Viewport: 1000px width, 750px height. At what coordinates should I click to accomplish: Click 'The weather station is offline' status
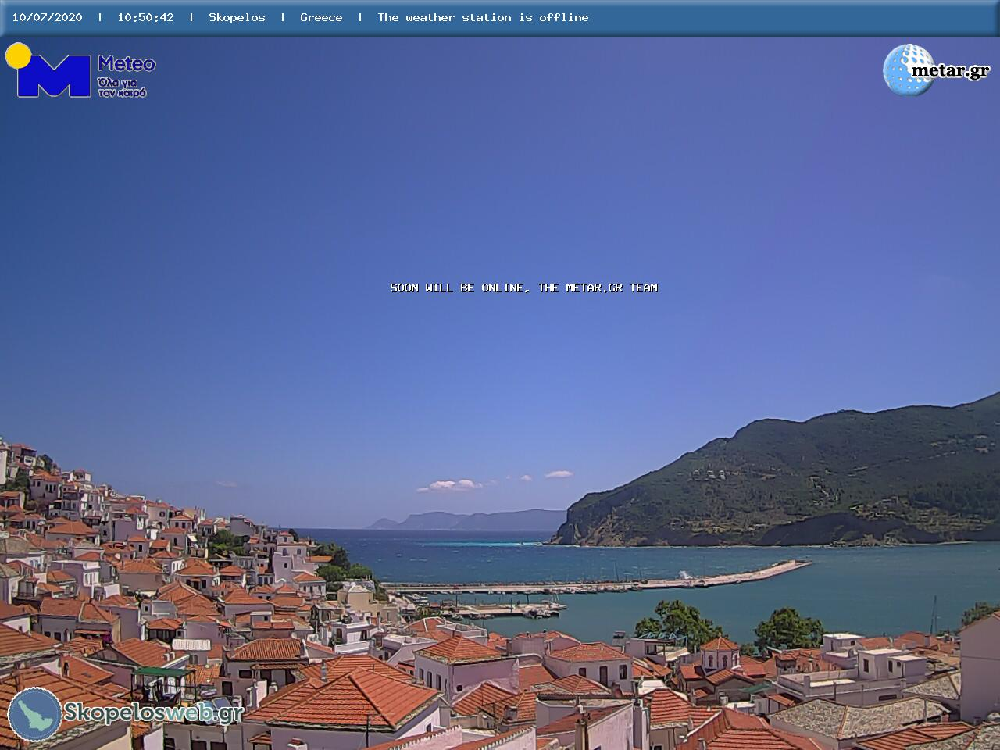point(483,17)
